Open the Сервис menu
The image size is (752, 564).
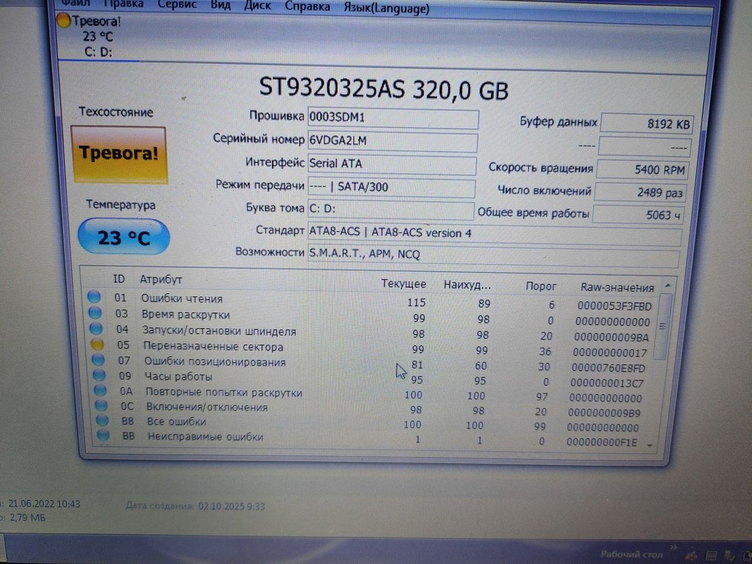[176, 6]
